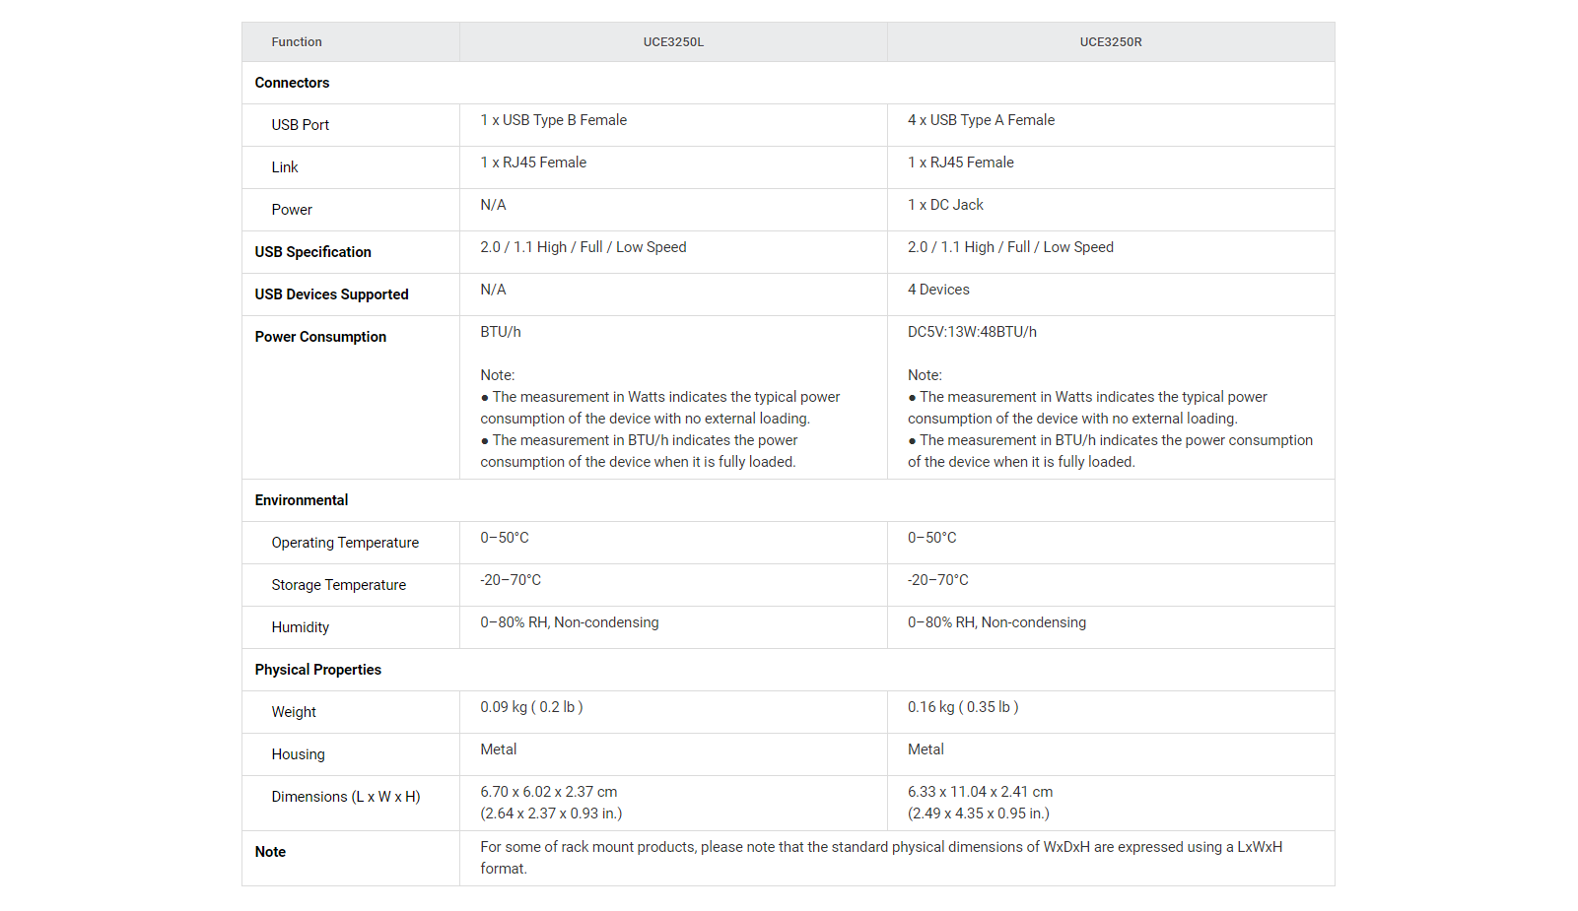
Task: Click the USB Port row label
Action: [x=301, y=125]
